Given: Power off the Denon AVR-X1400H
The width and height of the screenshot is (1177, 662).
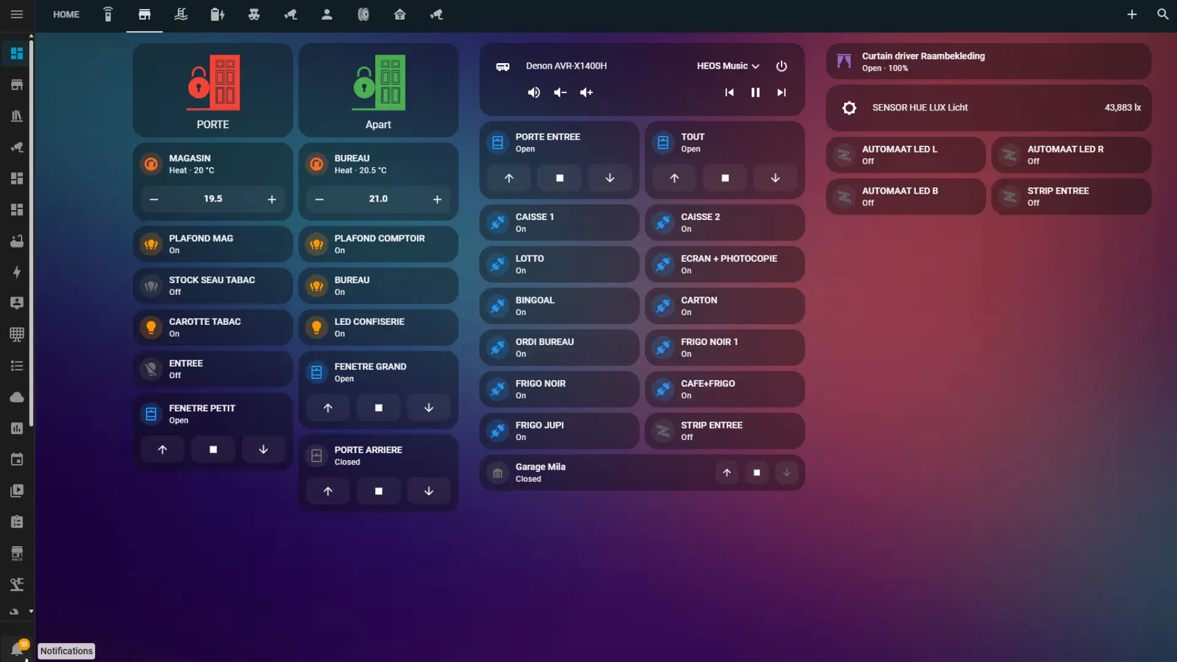Looking at the screenshot, I should pos(782,66).
